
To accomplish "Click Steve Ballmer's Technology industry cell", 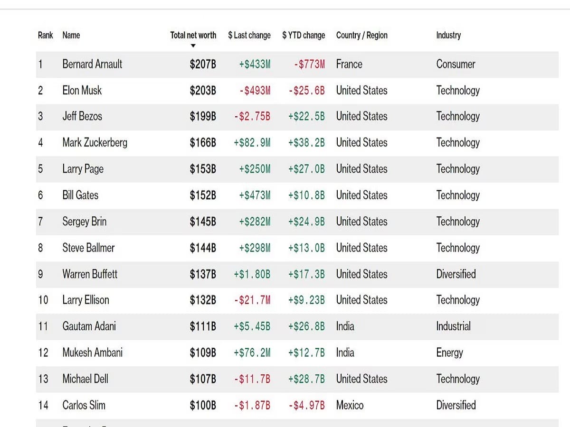I will pos(458,248).
